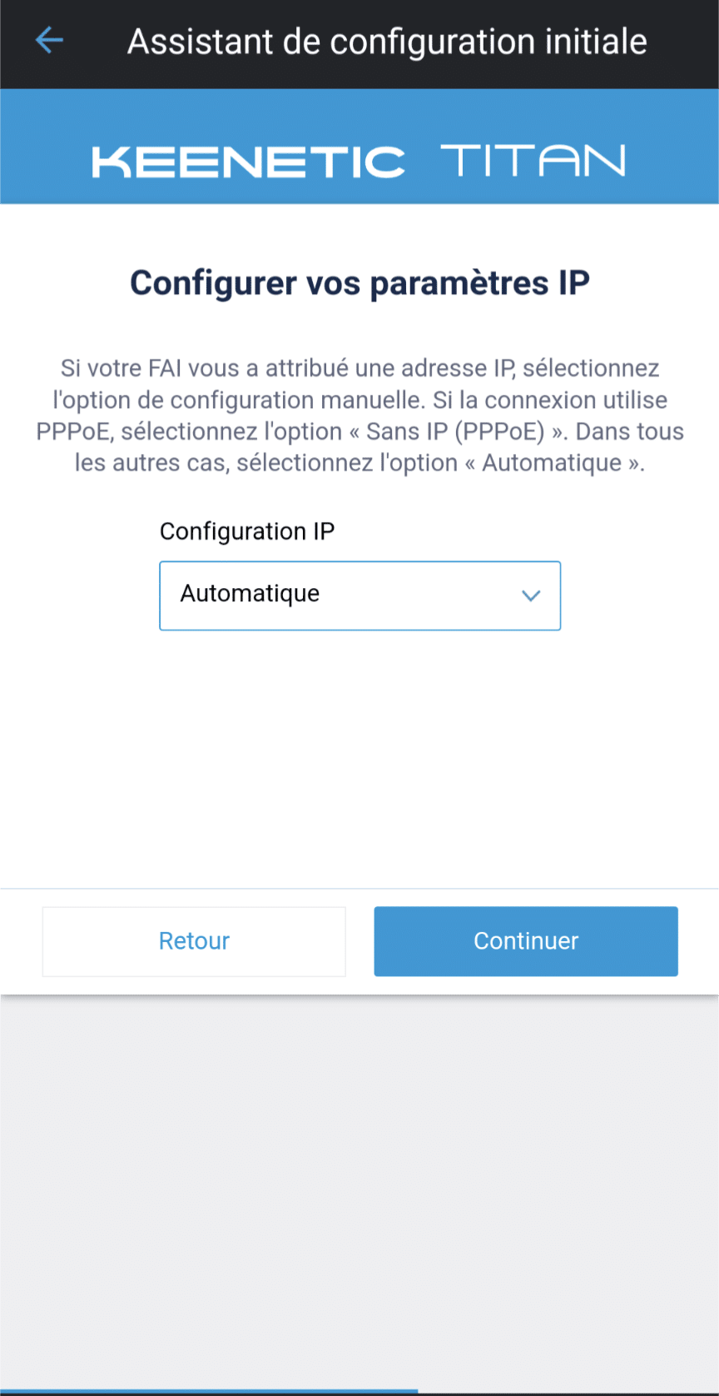719x1396 pixels.
Task: Click the Retour button
Action: pyautogui.click(x=194, y=941)
